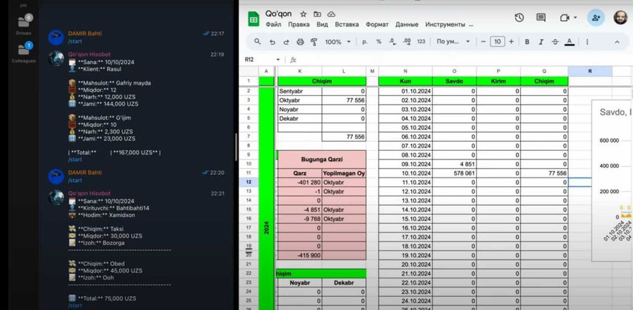Increase decimal places
The width and height of the screenshot is (633, 310).
[407, 42]
